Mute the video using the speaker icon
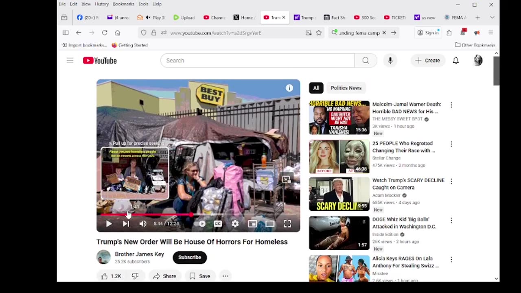 [143, 223]
